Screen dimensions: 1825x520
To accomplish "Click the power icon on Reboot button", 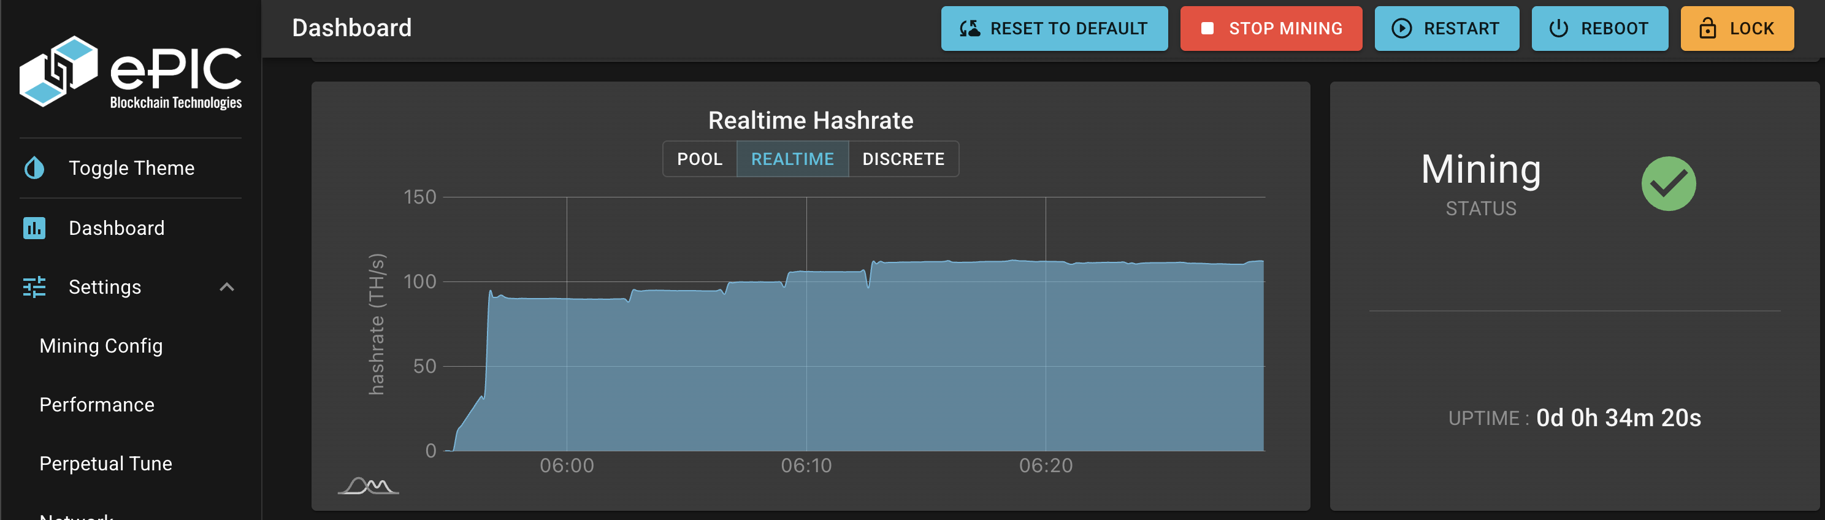I will [x=1558, y=29].
